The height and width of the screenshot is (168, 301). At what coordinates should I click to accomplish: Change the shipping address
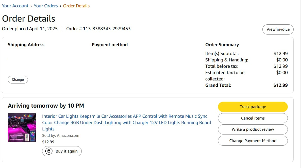pos(18,79)
